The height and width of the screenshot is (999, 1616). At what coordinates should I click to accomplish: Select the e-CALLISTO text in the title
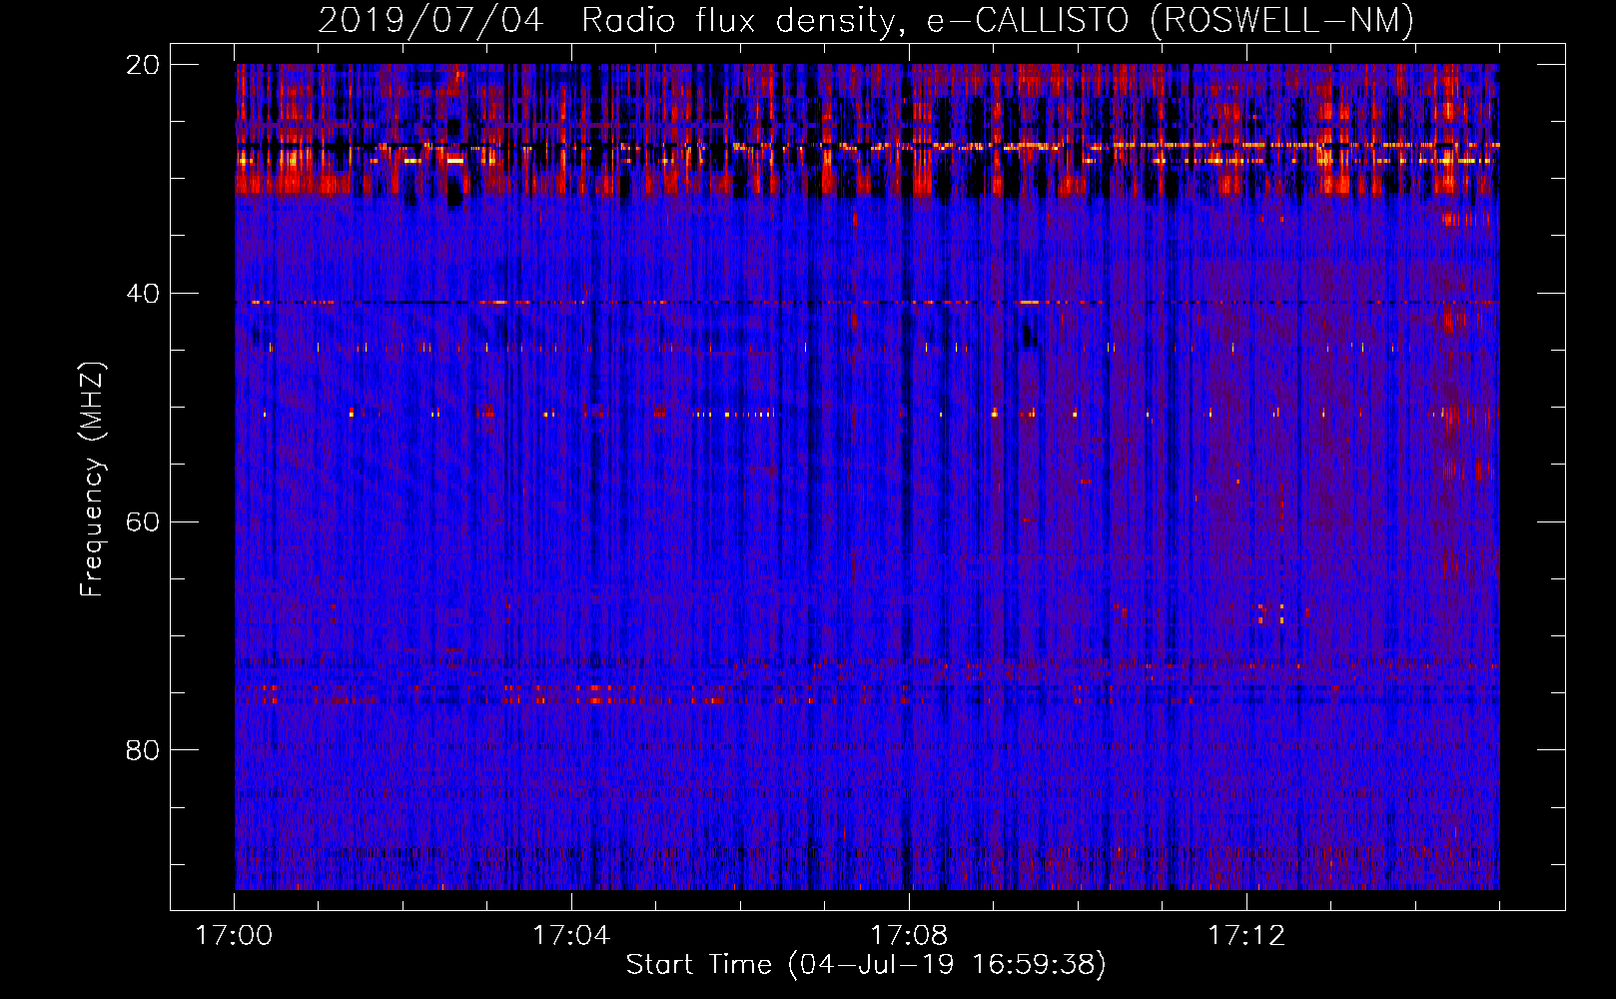point(1027,20)
